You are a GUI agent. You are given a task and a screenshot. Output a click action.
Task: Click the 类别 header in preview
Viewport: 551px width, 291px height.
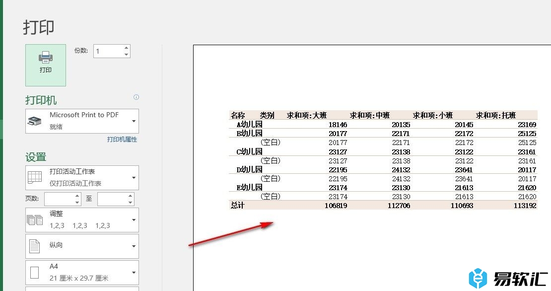[267, 115]
